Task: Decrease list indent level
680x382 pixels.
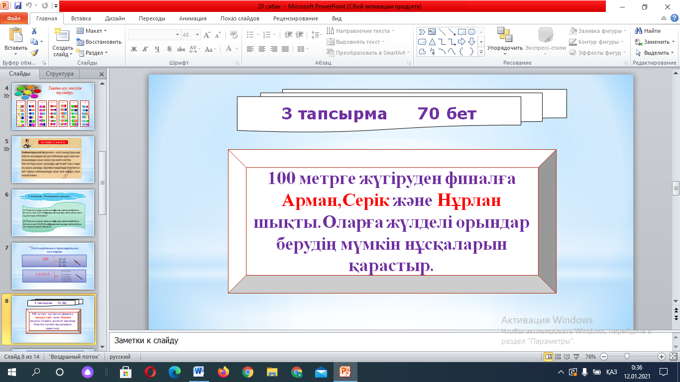Action: point(289,35)
